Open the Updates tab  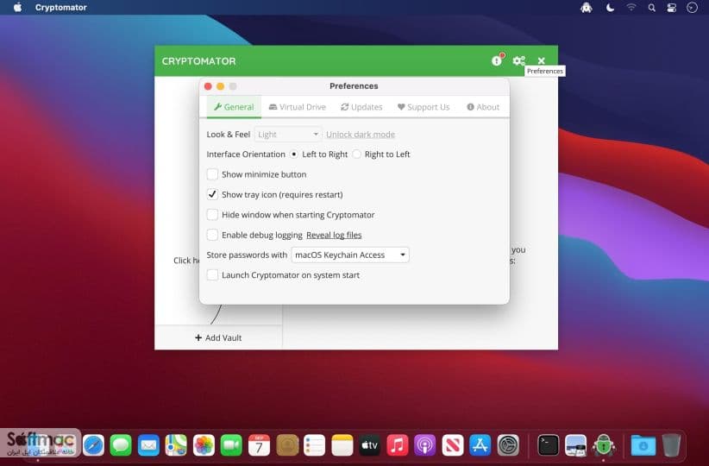pyautogui.click(x=361, y=107)
